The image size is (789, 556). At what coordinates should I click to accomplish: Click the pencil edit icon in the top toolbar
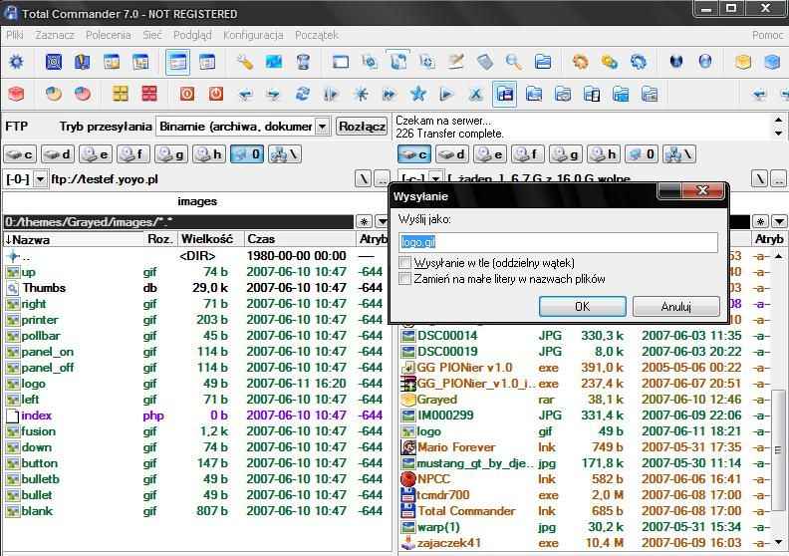pyautogui.click(x=456, y=62)
